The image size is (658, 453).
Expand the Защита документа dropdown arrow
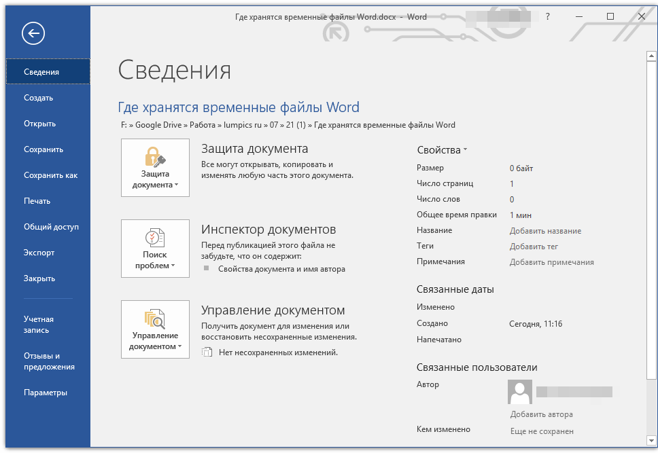pyautogui.click(x=177, y=185)
